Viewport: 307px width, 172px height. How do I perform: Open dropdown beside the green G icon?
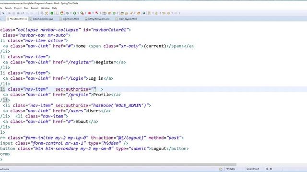coord(118,13)
